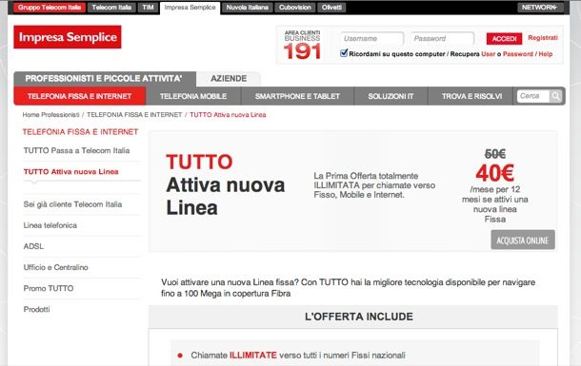Open Sei già cliente Telecom Italia
The height and width of the screenshot is (366, 581).
click(x=72, y=204)
